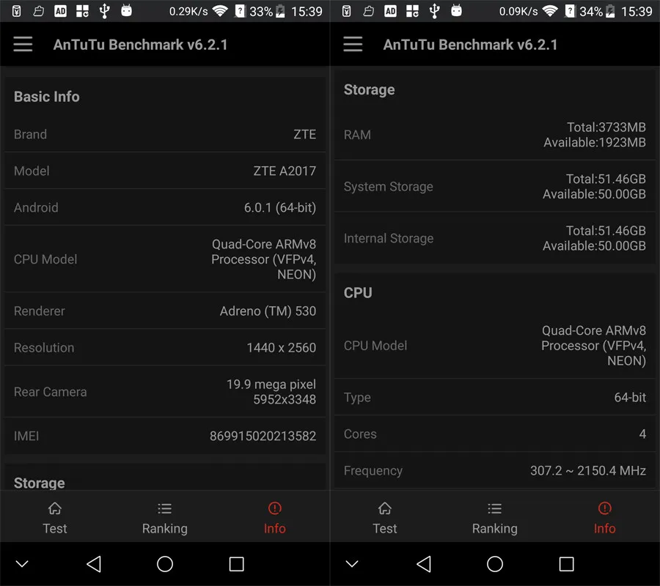Screen dimensions: 660x586
Task: Tap the Rear Camera row
Action: [165, 392]
